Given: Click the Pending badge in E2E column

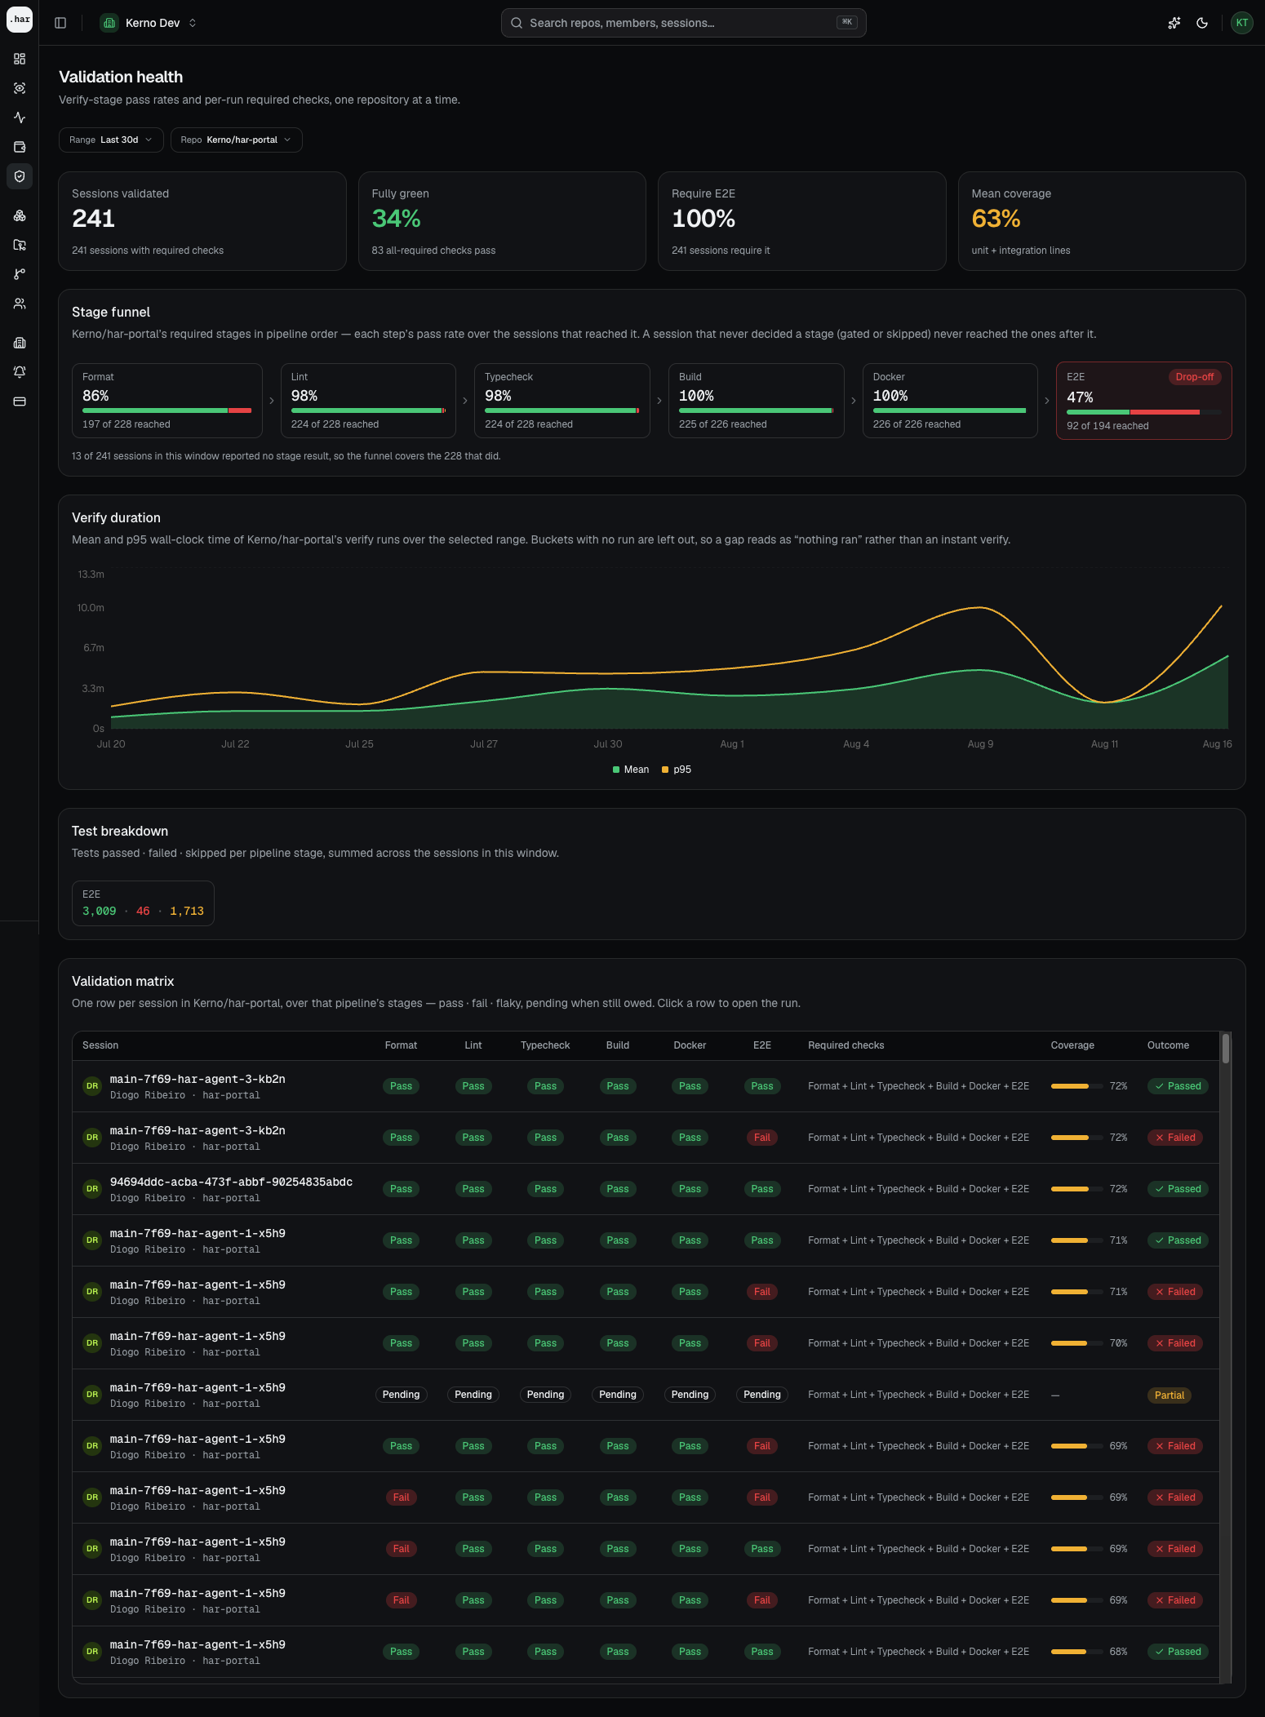Looking at the screenshot, I should [x=762, y=1395].
